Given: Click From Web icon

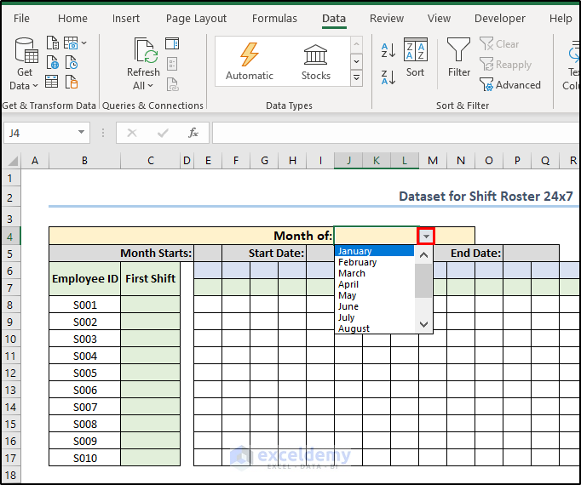Looking at the screenshot, I should click(52, 63).
